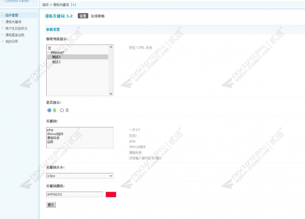This screenshot has height=219, width=305.
Task: Open 插件管理 in the sidebar
Action: click(12, 15)
